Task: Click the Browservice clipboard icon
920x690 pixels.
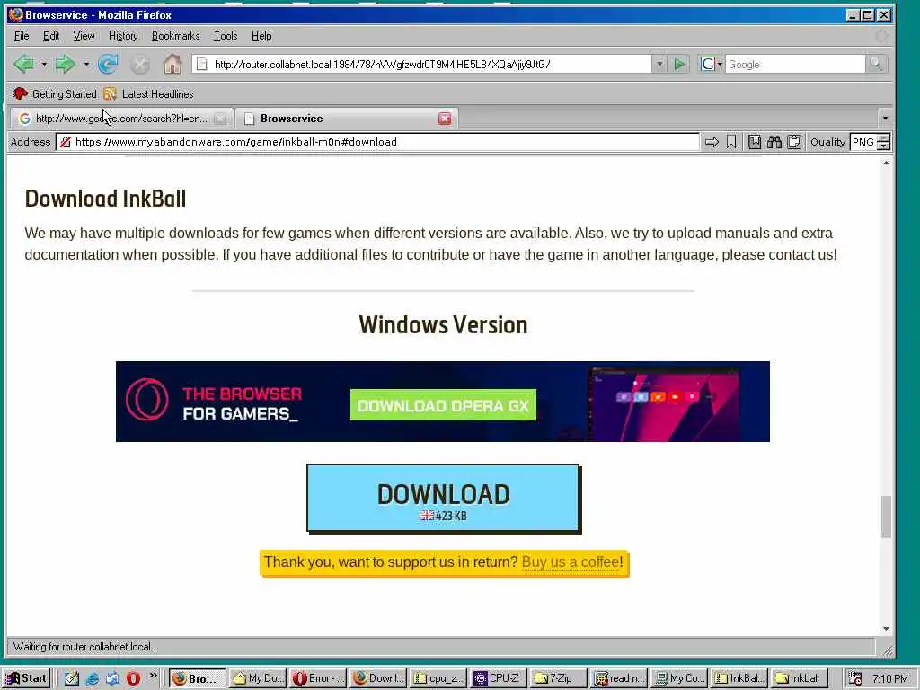Action: (794, 142)
